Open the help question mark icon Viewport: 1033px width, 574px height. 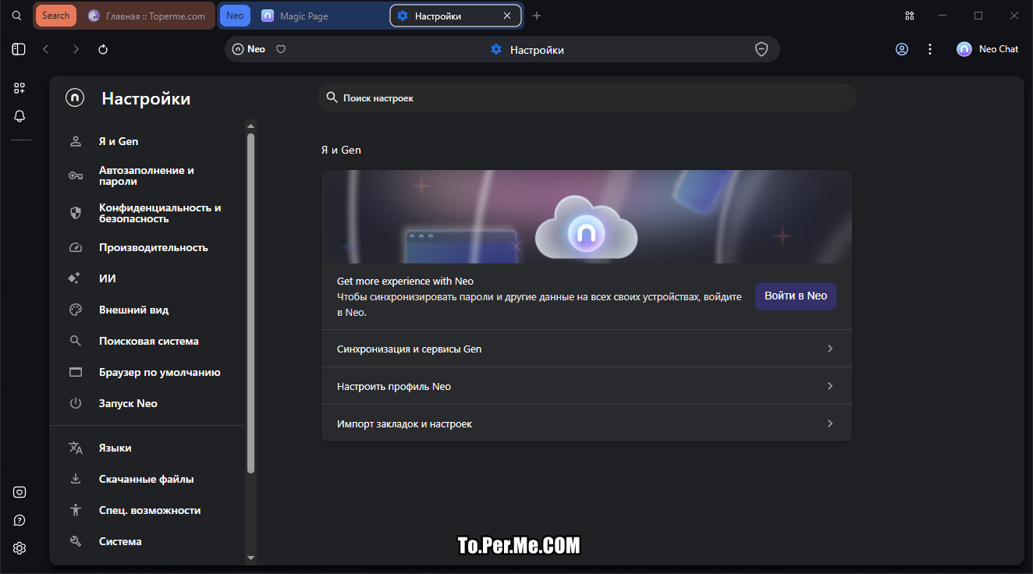tap(20, 520)
